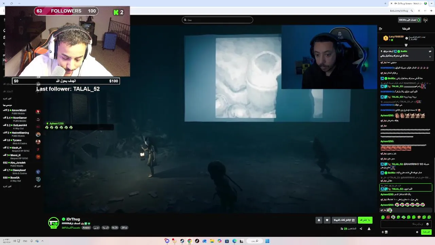Open OutLaw444 recommended channel
The image size is (435, 245).
coord(22,127)
